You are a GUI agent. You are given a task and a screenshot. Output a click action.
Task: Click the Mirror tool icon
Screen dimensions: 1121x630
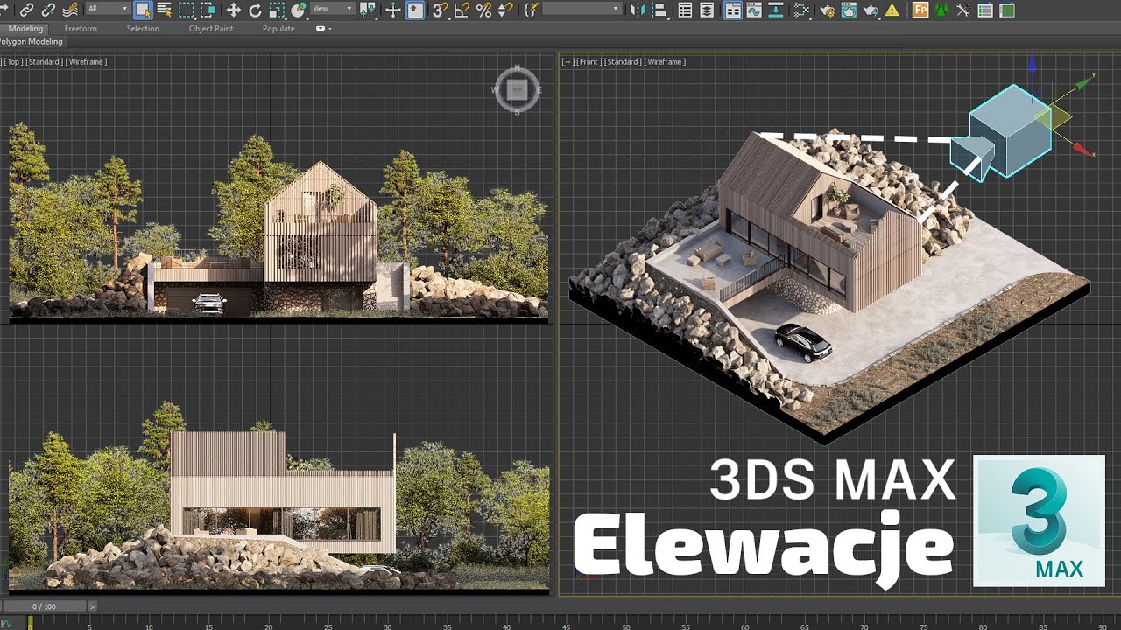tap(638, 10)
